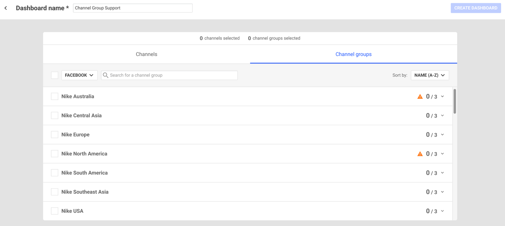Click the 0 / 3 count for Nike Central Asia
Viewport: 505px width, 226px height.
click(432, 116)
